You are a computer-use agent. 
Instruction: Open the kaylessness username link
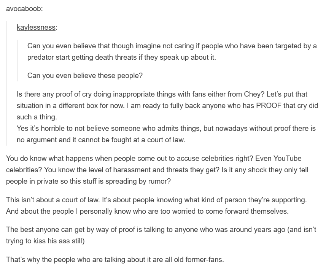tap(36, 27)
